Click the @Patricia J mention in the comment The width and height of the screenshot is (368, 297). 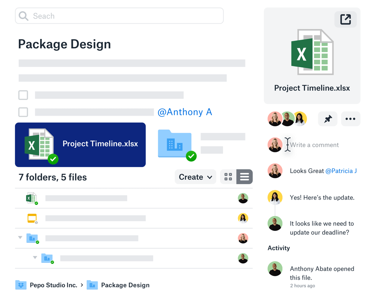click(x=340, y=171)
